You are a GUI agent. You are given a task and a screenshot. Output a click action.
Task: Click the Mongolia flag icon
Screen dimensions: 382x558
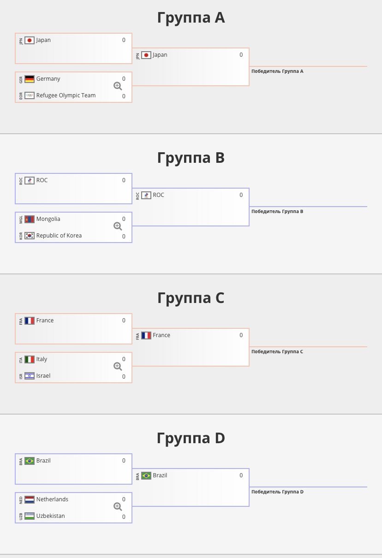(x=30, y=219)
